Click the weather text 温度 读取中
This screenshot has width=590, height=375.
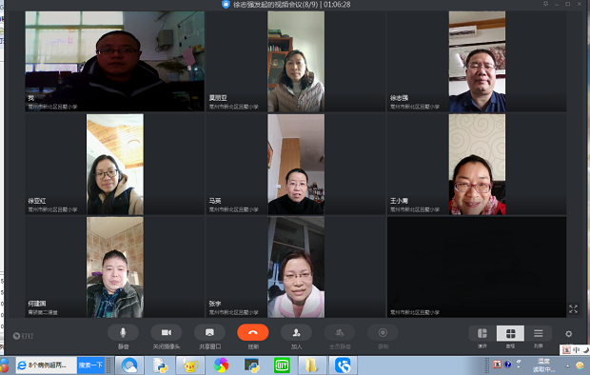coord(543,365)
